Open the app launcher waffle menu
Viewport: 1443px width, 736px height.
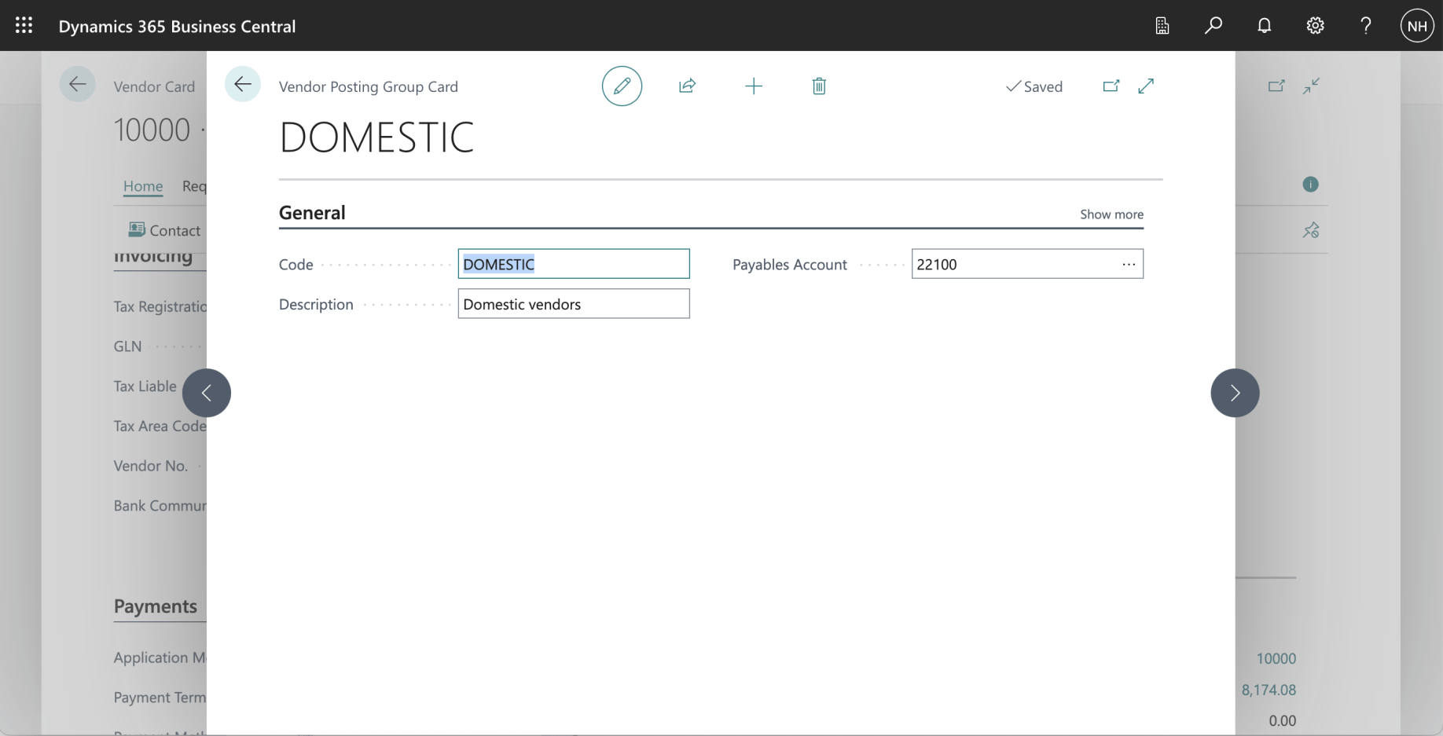(x=24, y=26)
